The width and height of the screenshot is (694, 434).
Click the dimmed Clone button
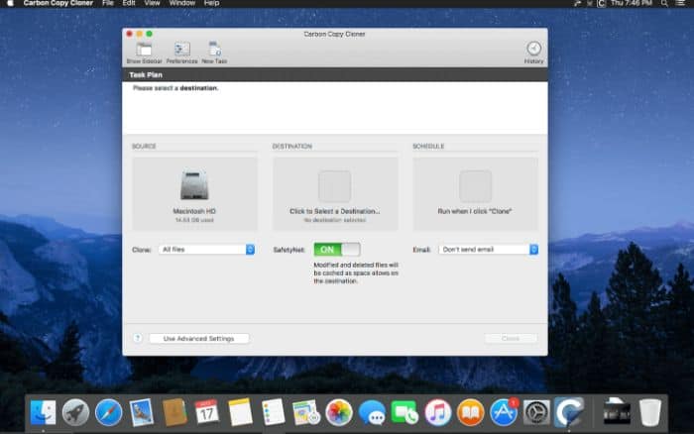511,339
